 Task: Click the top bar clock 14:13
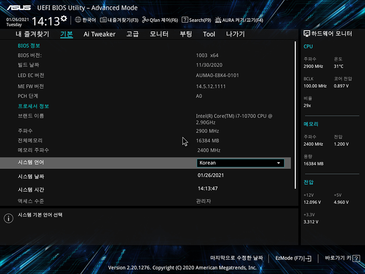[46, 22]
